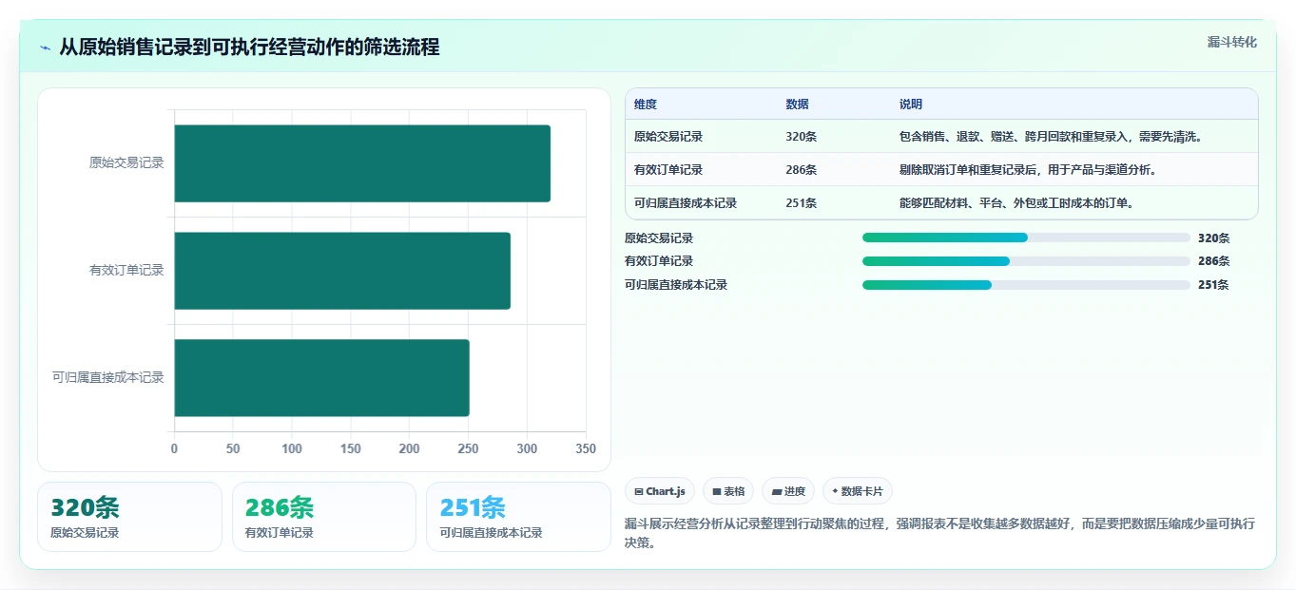Open the 251条 data card
The image size is (1296, 590).
518,517
